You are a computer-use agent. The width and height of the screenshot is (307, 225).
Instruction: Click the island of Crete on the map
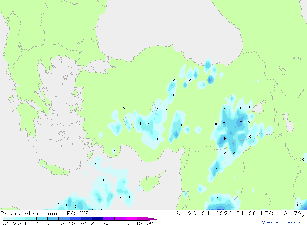(54, 168)
